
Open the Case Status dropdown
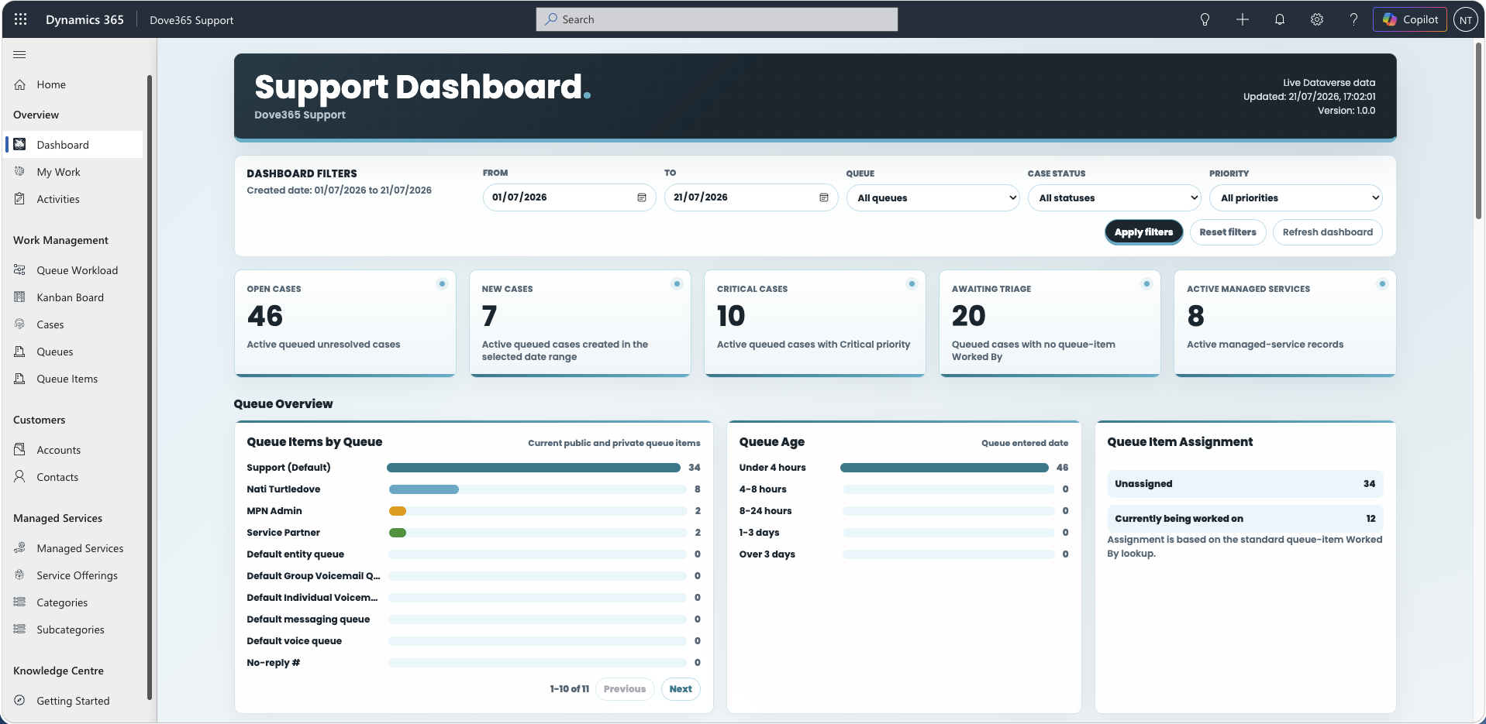pyautogui.click(x=1115, y=197)
